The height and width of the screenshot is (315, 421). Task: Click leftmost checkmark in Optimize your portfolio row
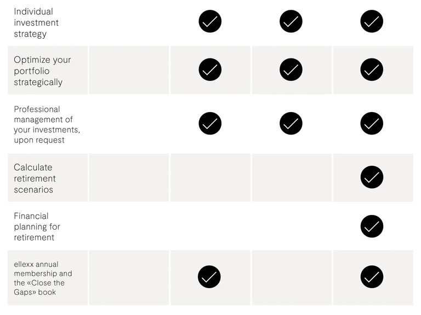(x=210, y=69)
